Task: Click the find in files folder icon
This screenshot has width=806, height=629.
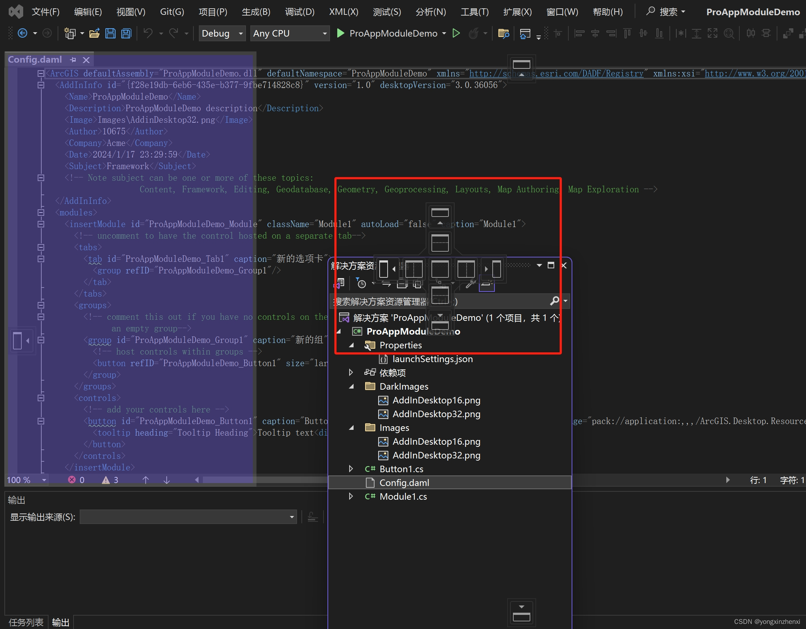Action: (x=504, y=34)
